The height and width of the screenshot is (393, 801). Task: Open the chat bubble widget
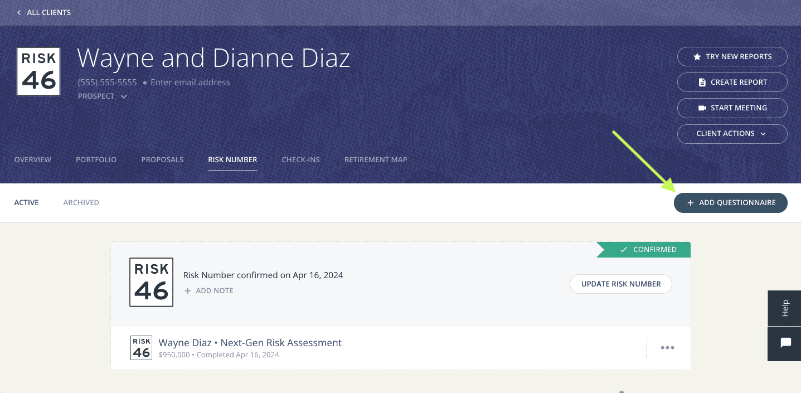pos(786,343)
